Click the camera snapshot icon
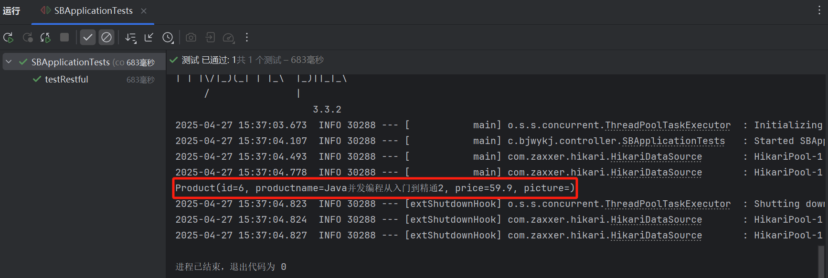This screenshot has height=278, width=828. pos(191,37)
